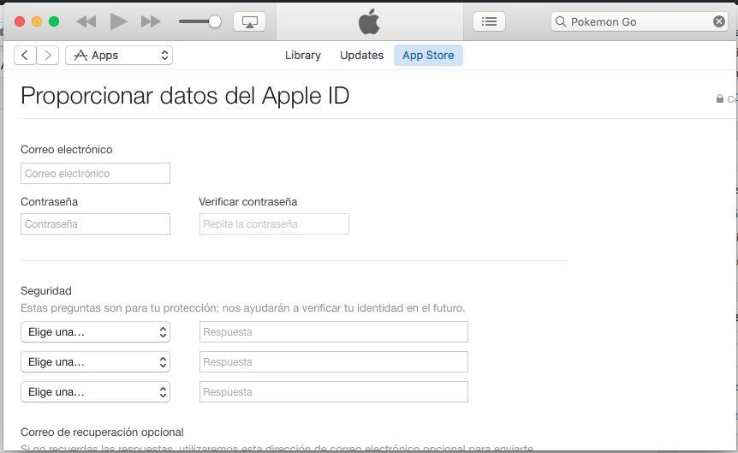Image resolution: width=738 pixels, height=453 pixels.
Task: Switch to the Library tab
Action: [302, 56]
